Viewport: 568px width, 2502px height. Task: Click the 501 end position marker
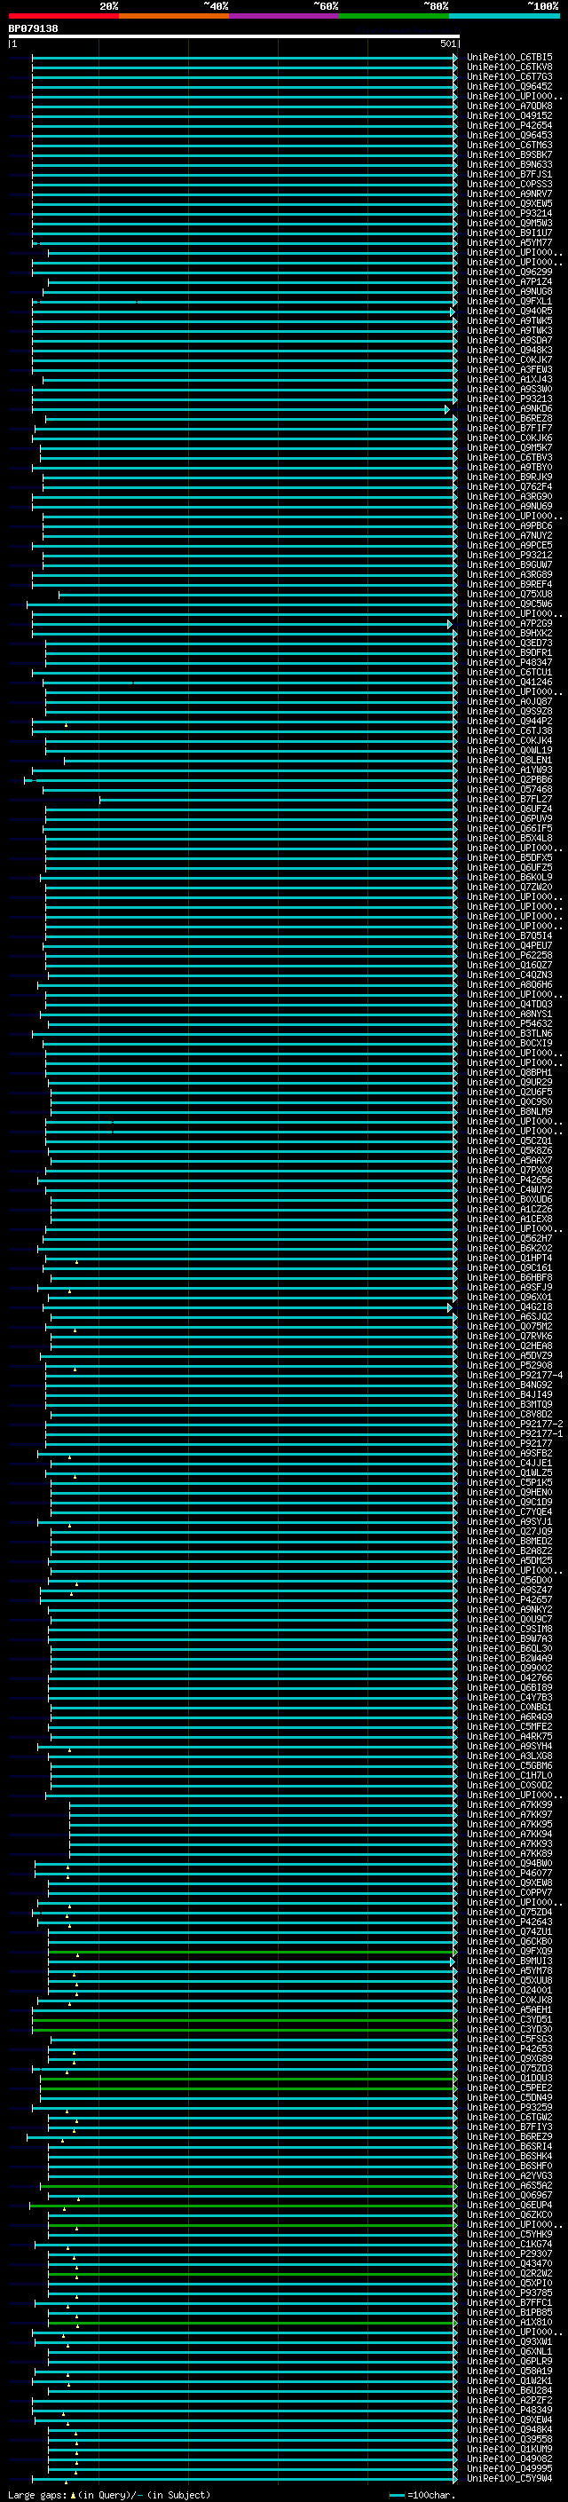(x=447, y=43)
